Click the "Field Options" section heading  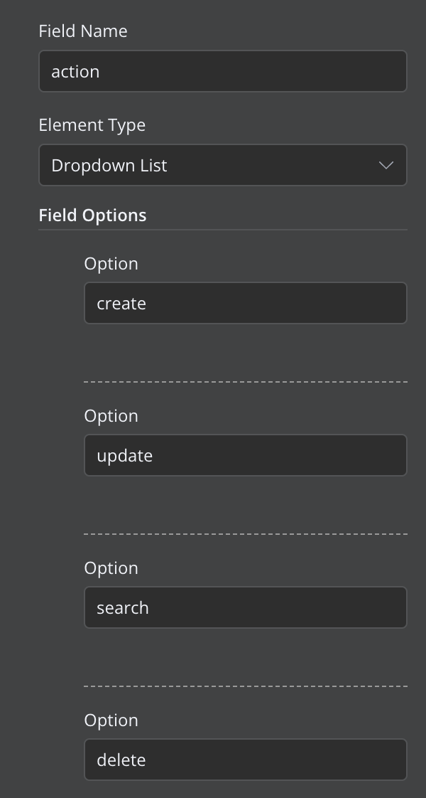(92, 216)
